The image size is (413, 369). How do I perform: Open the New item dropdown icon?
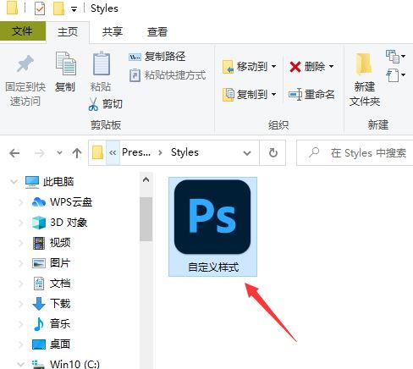pos(396,56)
